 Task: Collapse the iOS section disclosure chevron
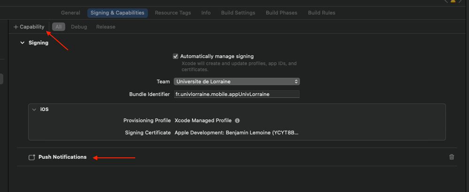[34, 109]
